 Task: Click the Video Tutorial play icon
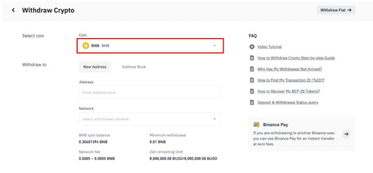click(x=252, y=47)
